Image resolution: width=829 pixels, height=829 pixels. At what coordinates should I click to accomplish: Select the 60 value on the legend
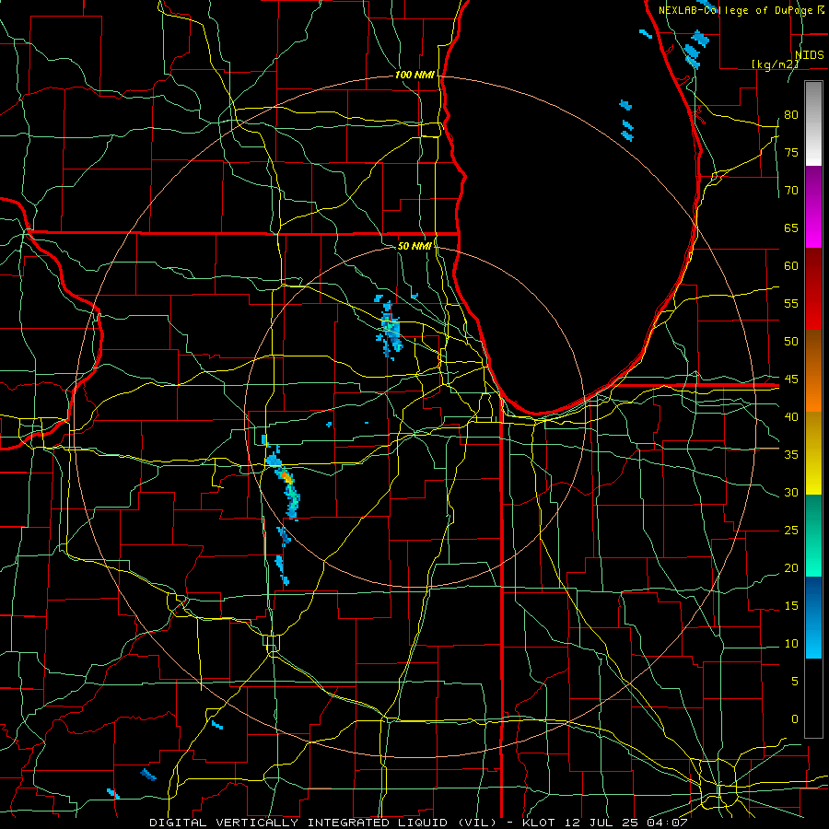[791, 266]
